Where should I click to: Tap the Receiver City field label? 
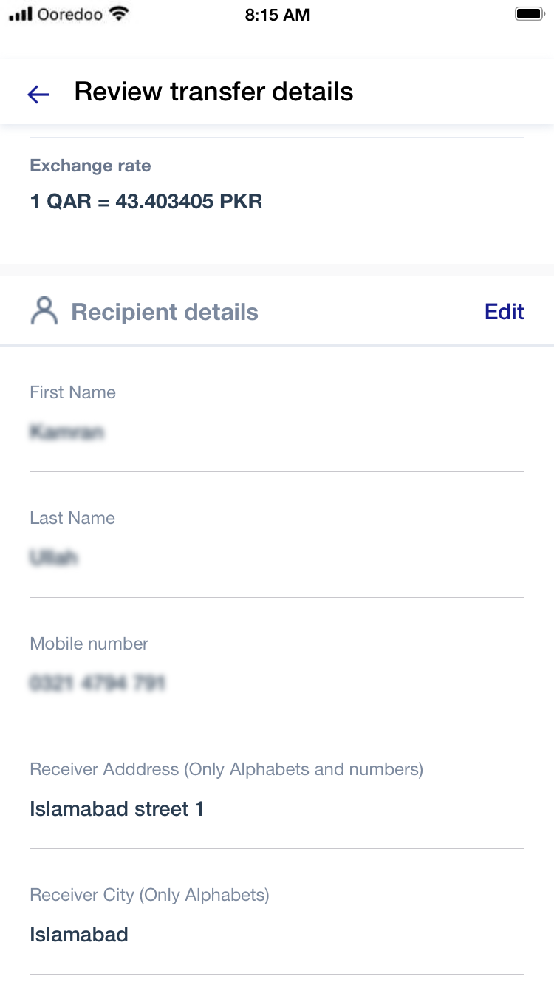point(149,895)
